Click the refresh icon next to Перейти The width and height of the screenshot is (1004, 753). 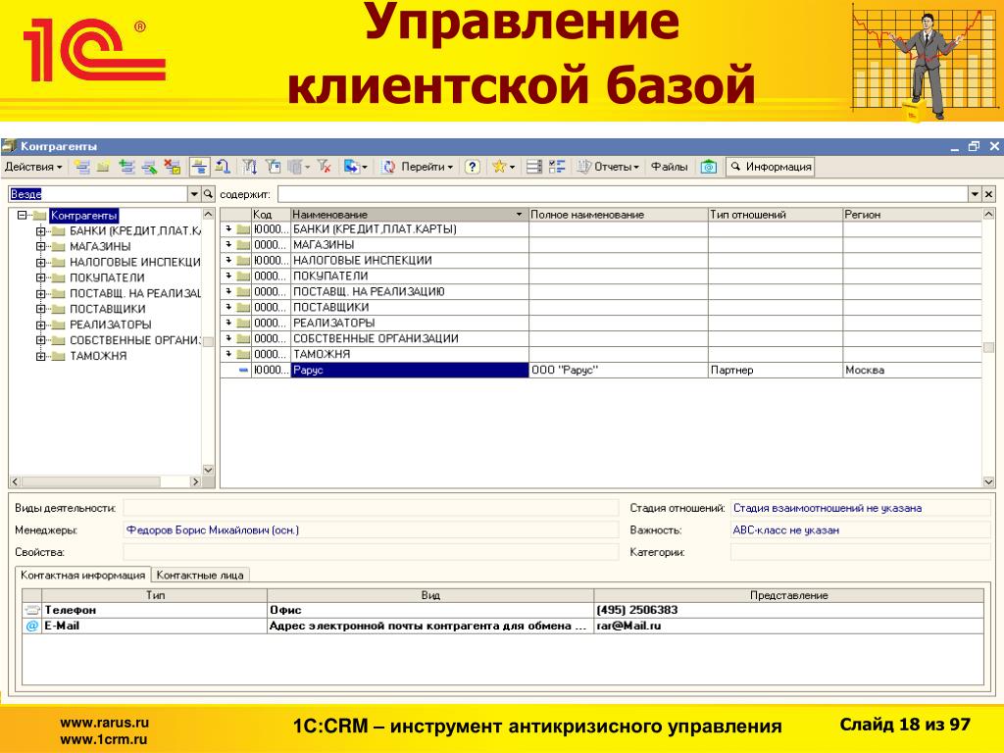tap(388, 167)
